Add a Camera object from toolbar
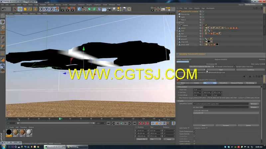The width and height of the screenshot is (266, 149). tap(109, 9)
